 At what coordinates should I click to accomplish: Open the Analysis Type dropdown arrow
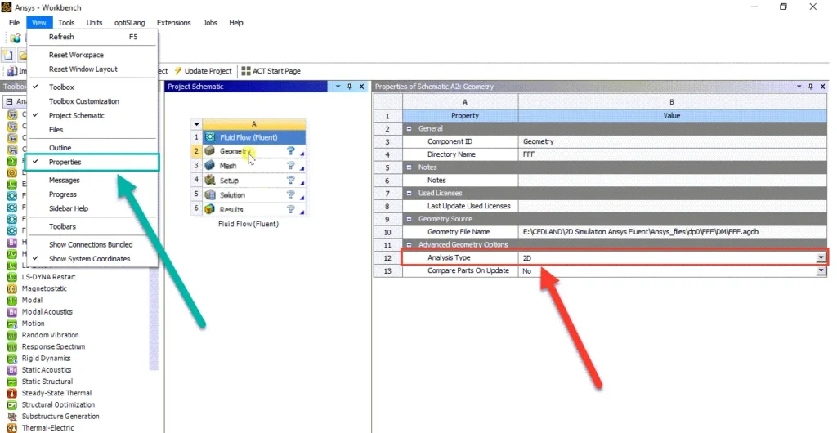pyautogui.click(x=821, y=258)
